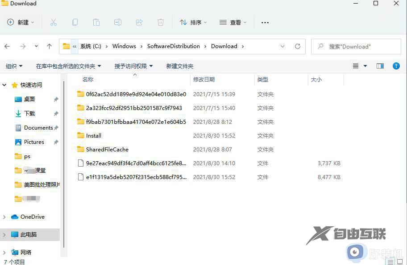Viewport: 407px width, 265px height.
Task: Collapse the 快速访问 section in the sidebar
Action: (x=4, y=85)
